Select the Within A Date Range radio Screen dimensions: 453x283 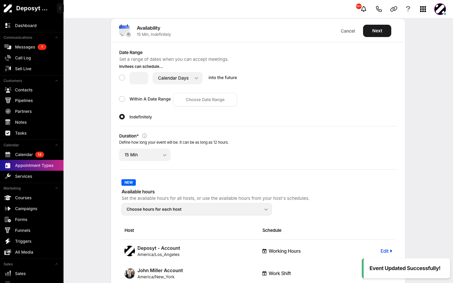(122, 99)
